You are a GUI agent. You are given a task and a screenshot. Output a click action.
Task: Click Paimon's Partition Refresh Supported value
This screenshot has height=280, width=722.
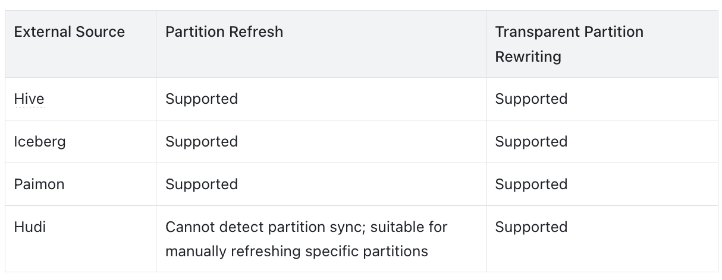(202, 184)
